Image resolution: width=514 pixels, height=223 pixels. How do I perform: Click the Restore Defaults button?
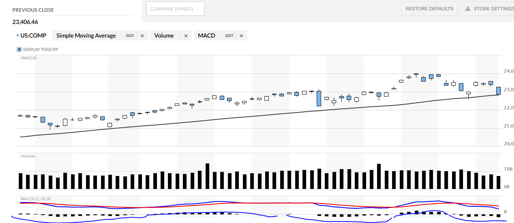click(x=429, y=9)
